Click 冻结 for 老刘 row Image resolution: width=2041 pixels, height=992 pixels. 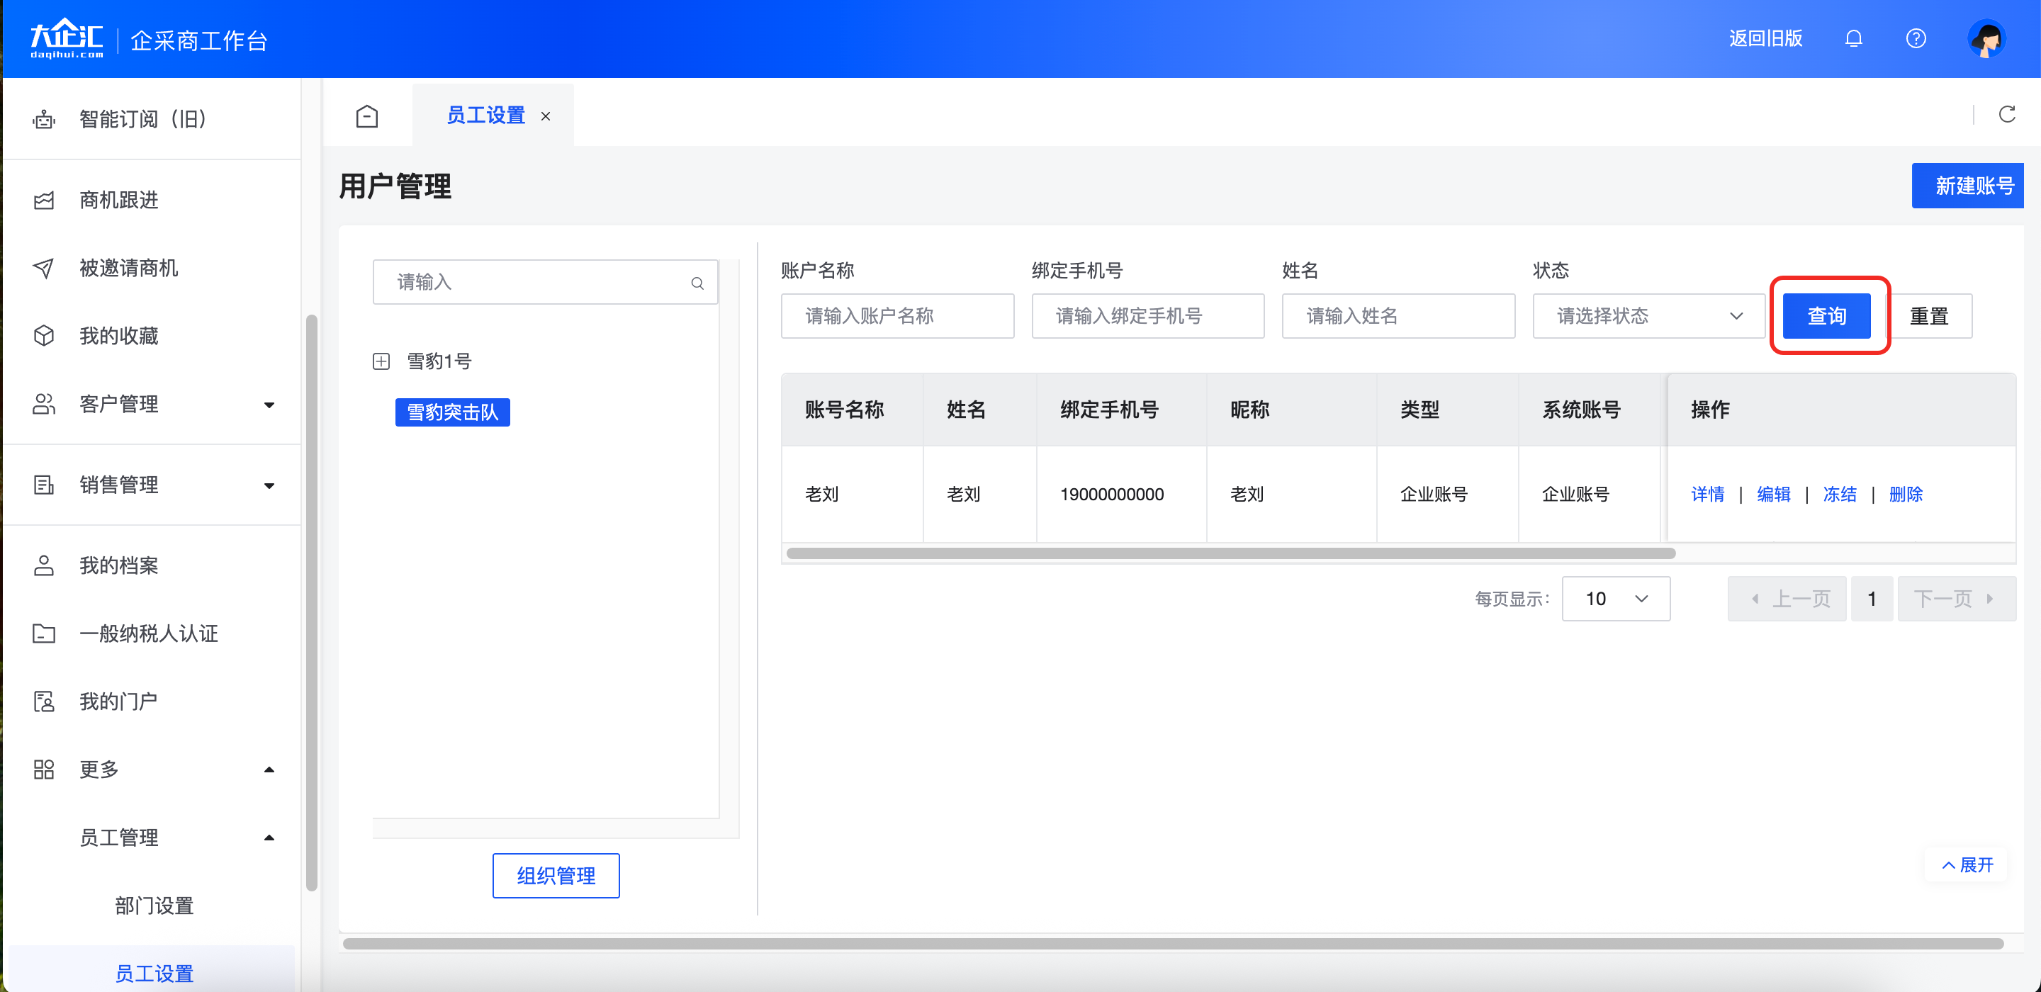tap(1840, 495)
